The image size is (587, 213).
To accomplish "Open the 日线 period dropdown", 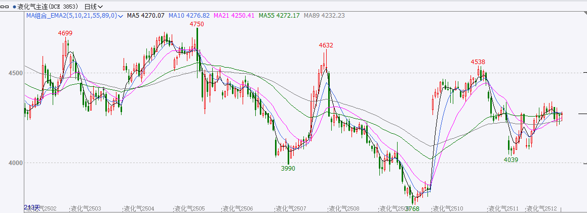I will 93,7.
